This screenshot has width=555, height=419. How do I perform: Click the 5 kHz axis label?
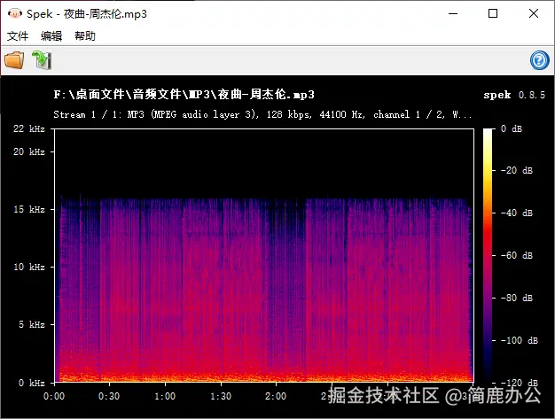pos(32,324)
